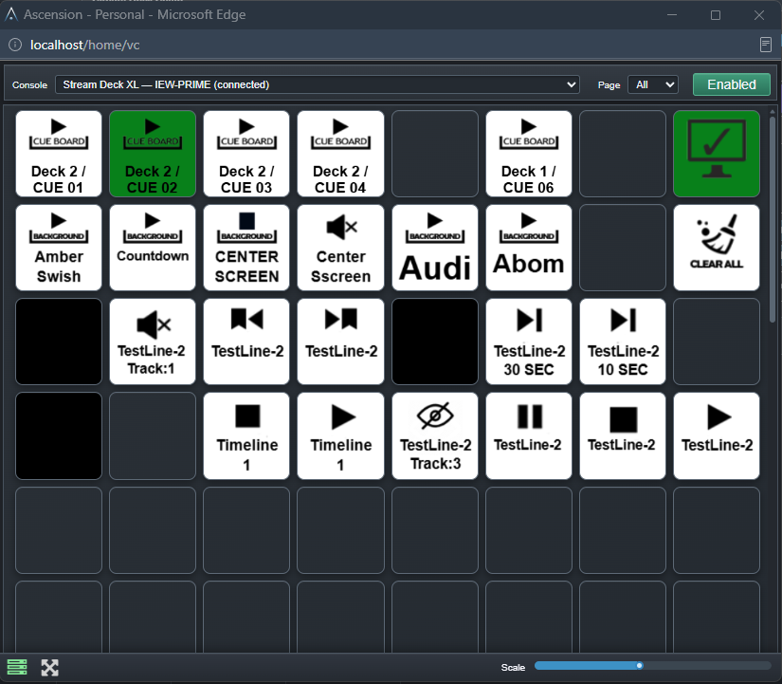Play the Audi background key
The image size is (782, 684).
[x=435, y=248]
